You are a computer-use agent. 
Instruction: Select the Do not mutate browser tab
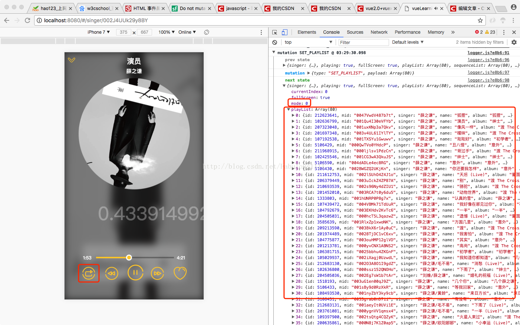tap(191, 8)
